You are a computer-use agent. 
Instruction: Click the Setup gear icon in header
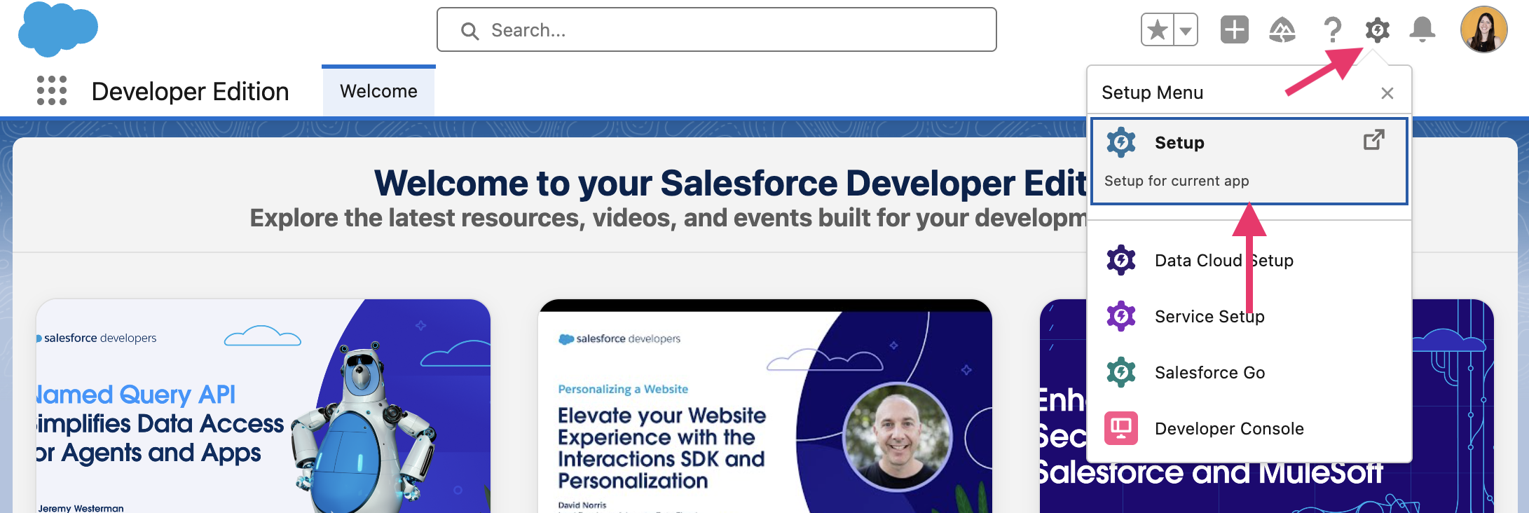pos(1378,30)
